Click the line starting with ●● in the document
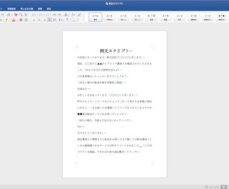The height and width of the screenshot is (189, 229). coord(102,114)
